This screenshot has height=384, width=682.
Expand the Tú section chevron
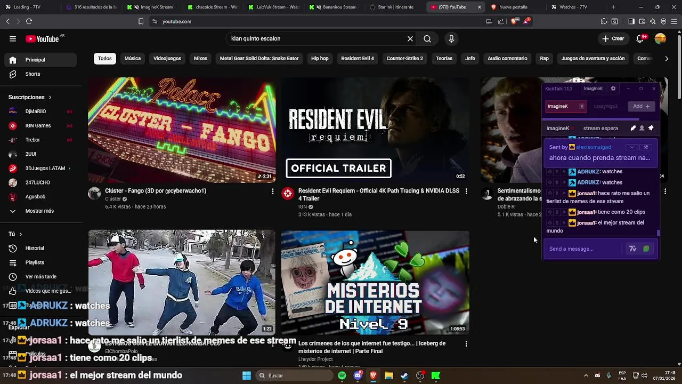(x=21, y=234)
